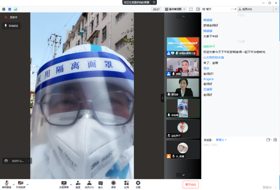Expand audio options arrow beside microphone

click(13, 184)
